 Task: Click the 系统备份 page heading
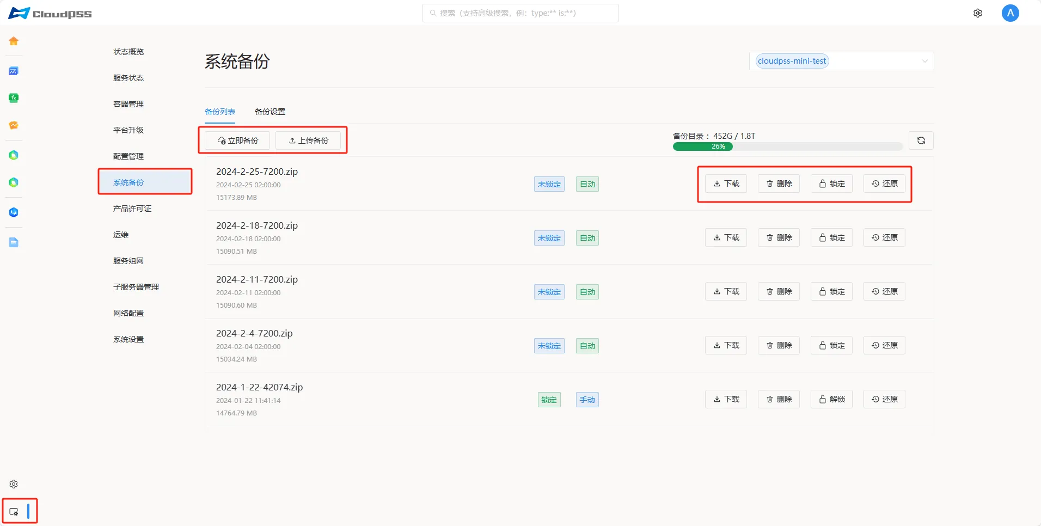(237, 62)
